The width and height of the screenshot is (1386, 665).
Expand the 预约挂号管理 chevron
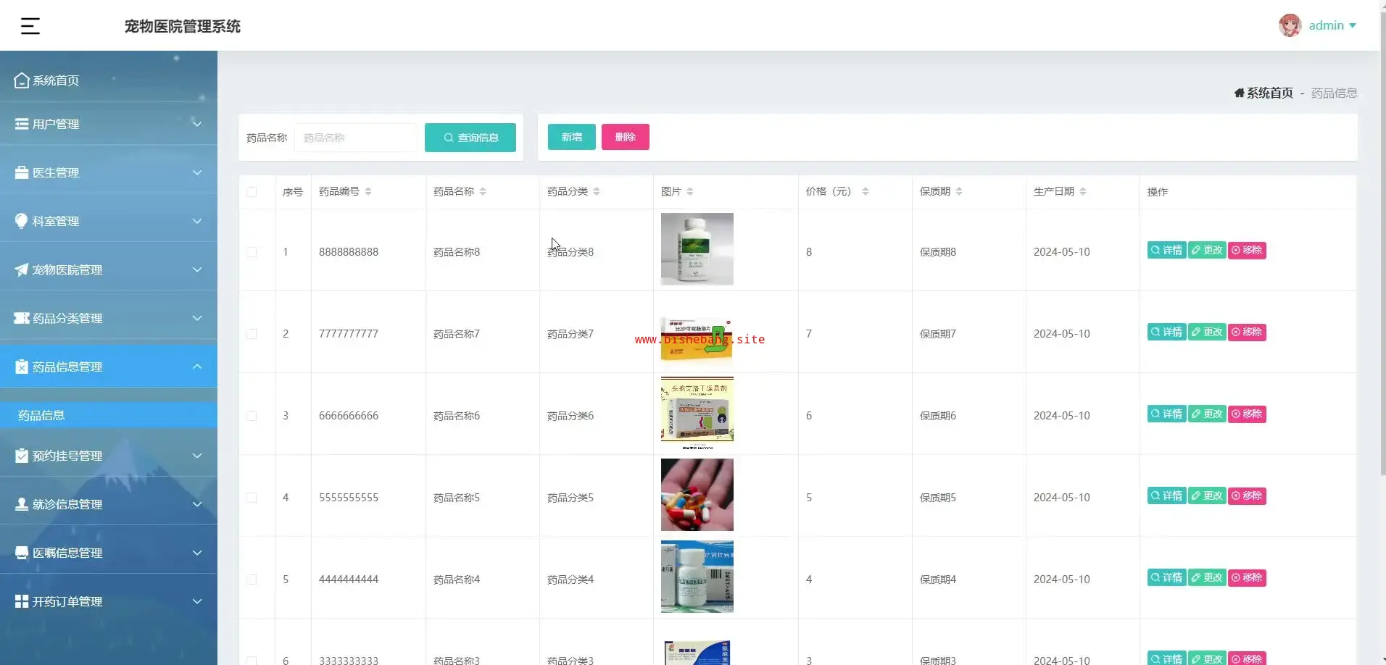tap(197, 456)
